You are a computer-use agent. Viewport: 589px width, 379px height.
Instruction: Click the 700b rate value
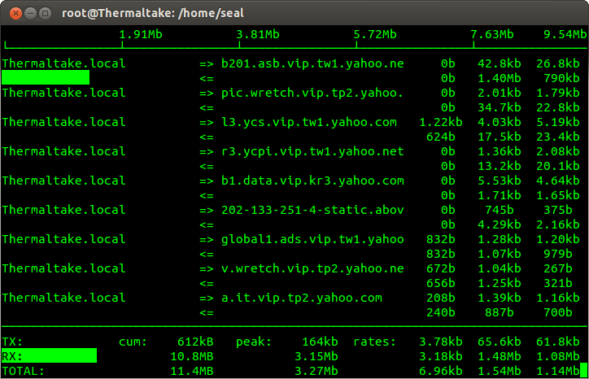pyautogui.click(x=558, y=312)
